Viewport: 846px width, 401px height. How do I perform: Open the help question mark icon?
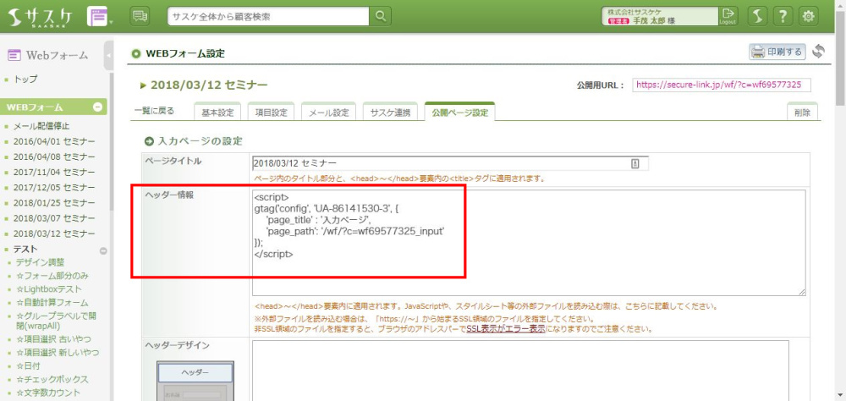tap(783, 16)
